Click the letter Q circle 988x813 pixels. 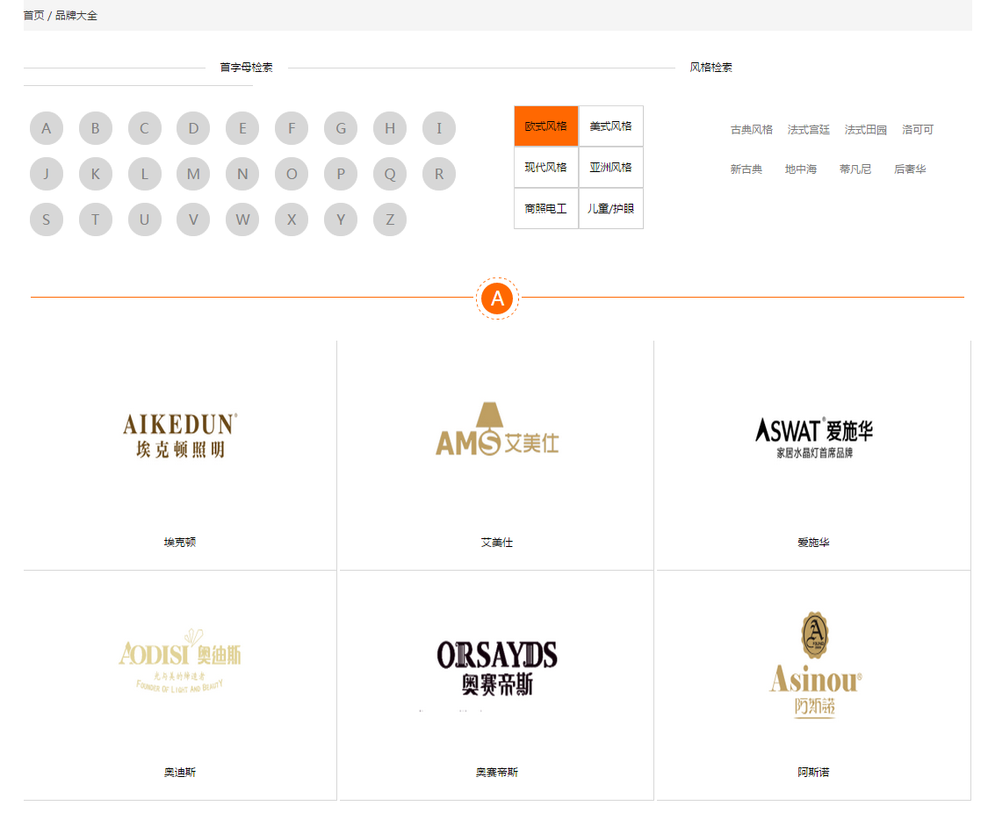390,174
